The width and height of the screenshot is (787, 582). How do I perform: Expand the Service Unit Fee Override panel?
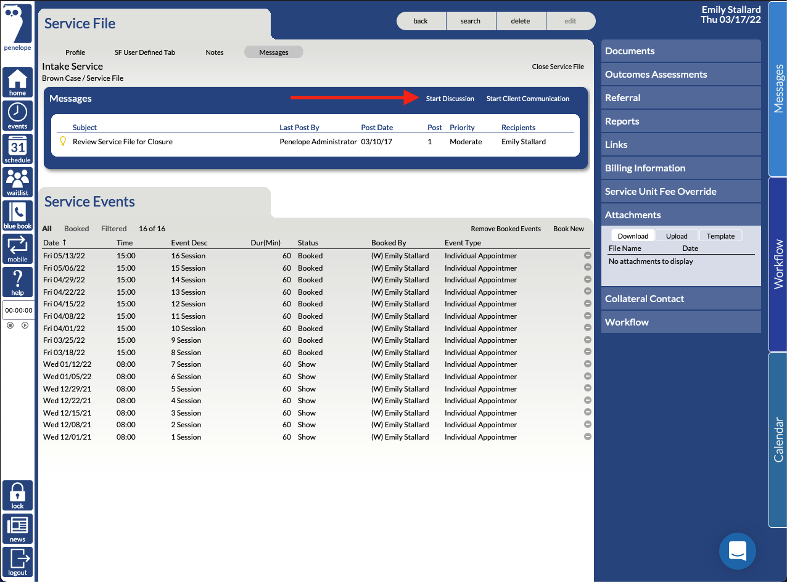tap(681, 192)
